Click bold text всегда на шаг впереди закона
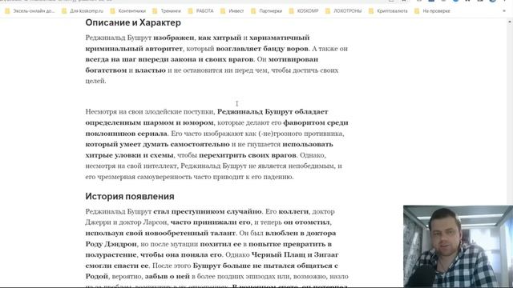Image resolution: width=513 pixels, height=288 pixels. coord(141,59)
